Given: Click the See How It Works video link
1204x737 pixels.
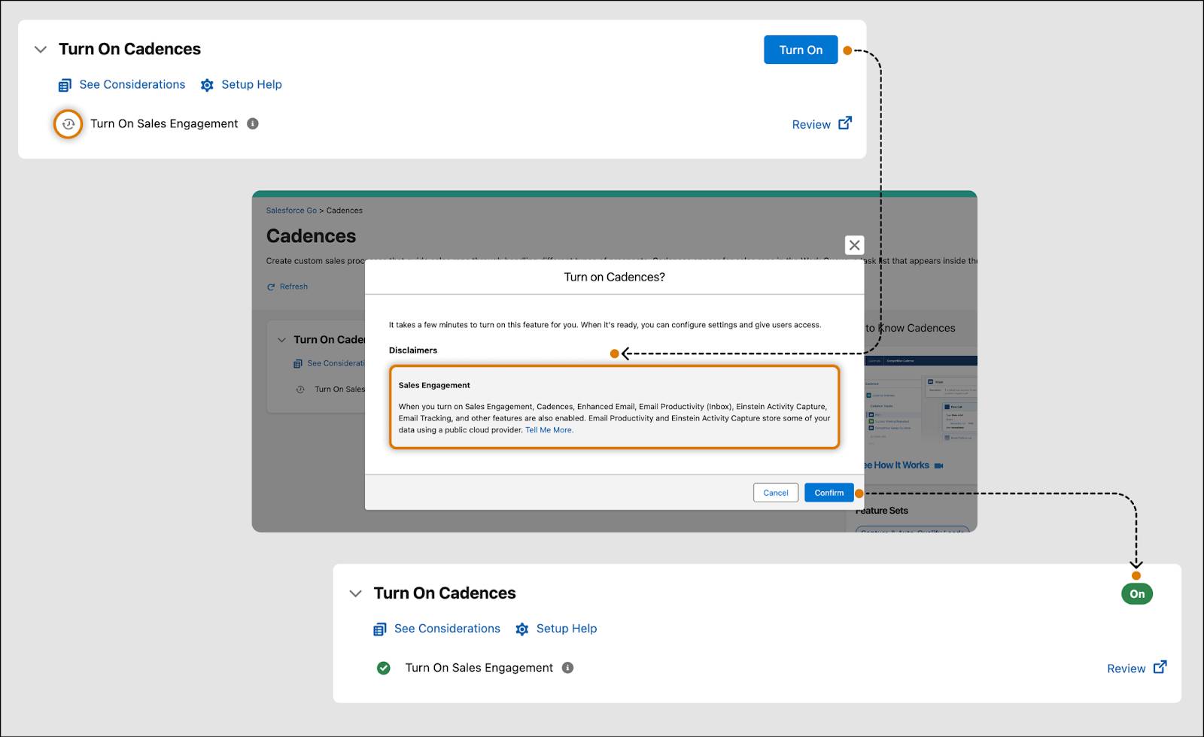Looking at the screenshot, I should (895, 466).
